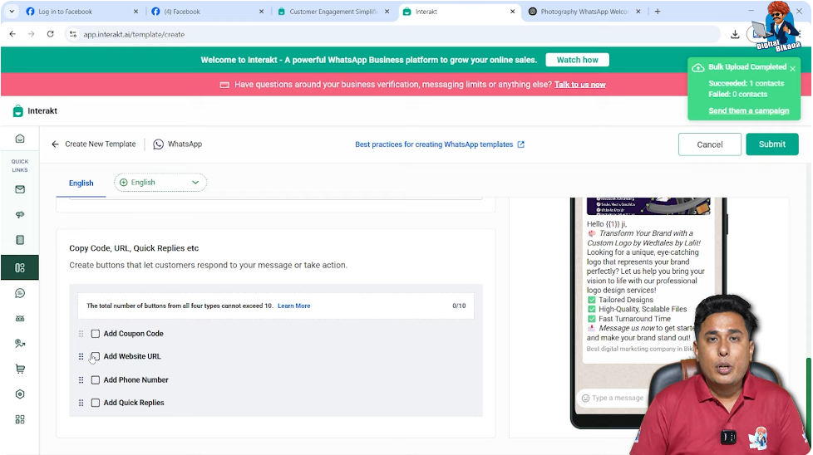Select the highlighted Templates sidebar icon
Screen dimensions: 813x455
20,267
